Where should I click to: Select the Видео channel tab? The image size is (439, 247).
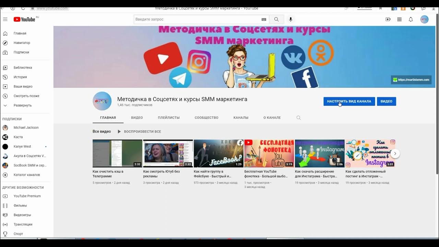tap(137, 118)
